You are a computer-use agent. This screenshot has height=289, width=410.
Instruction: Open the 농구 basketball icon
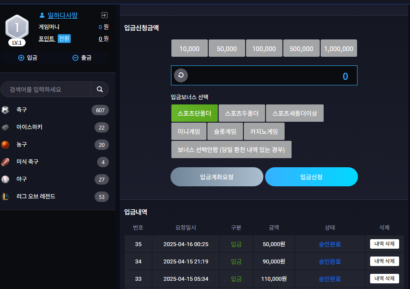tap(5, 145)
